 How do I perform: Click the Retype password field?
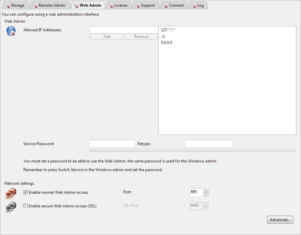209,143
